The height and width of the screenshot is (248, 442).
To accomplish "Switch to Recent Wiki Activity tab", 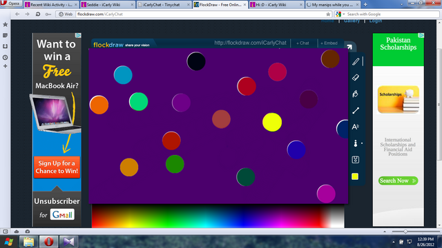I will point(51,5).
